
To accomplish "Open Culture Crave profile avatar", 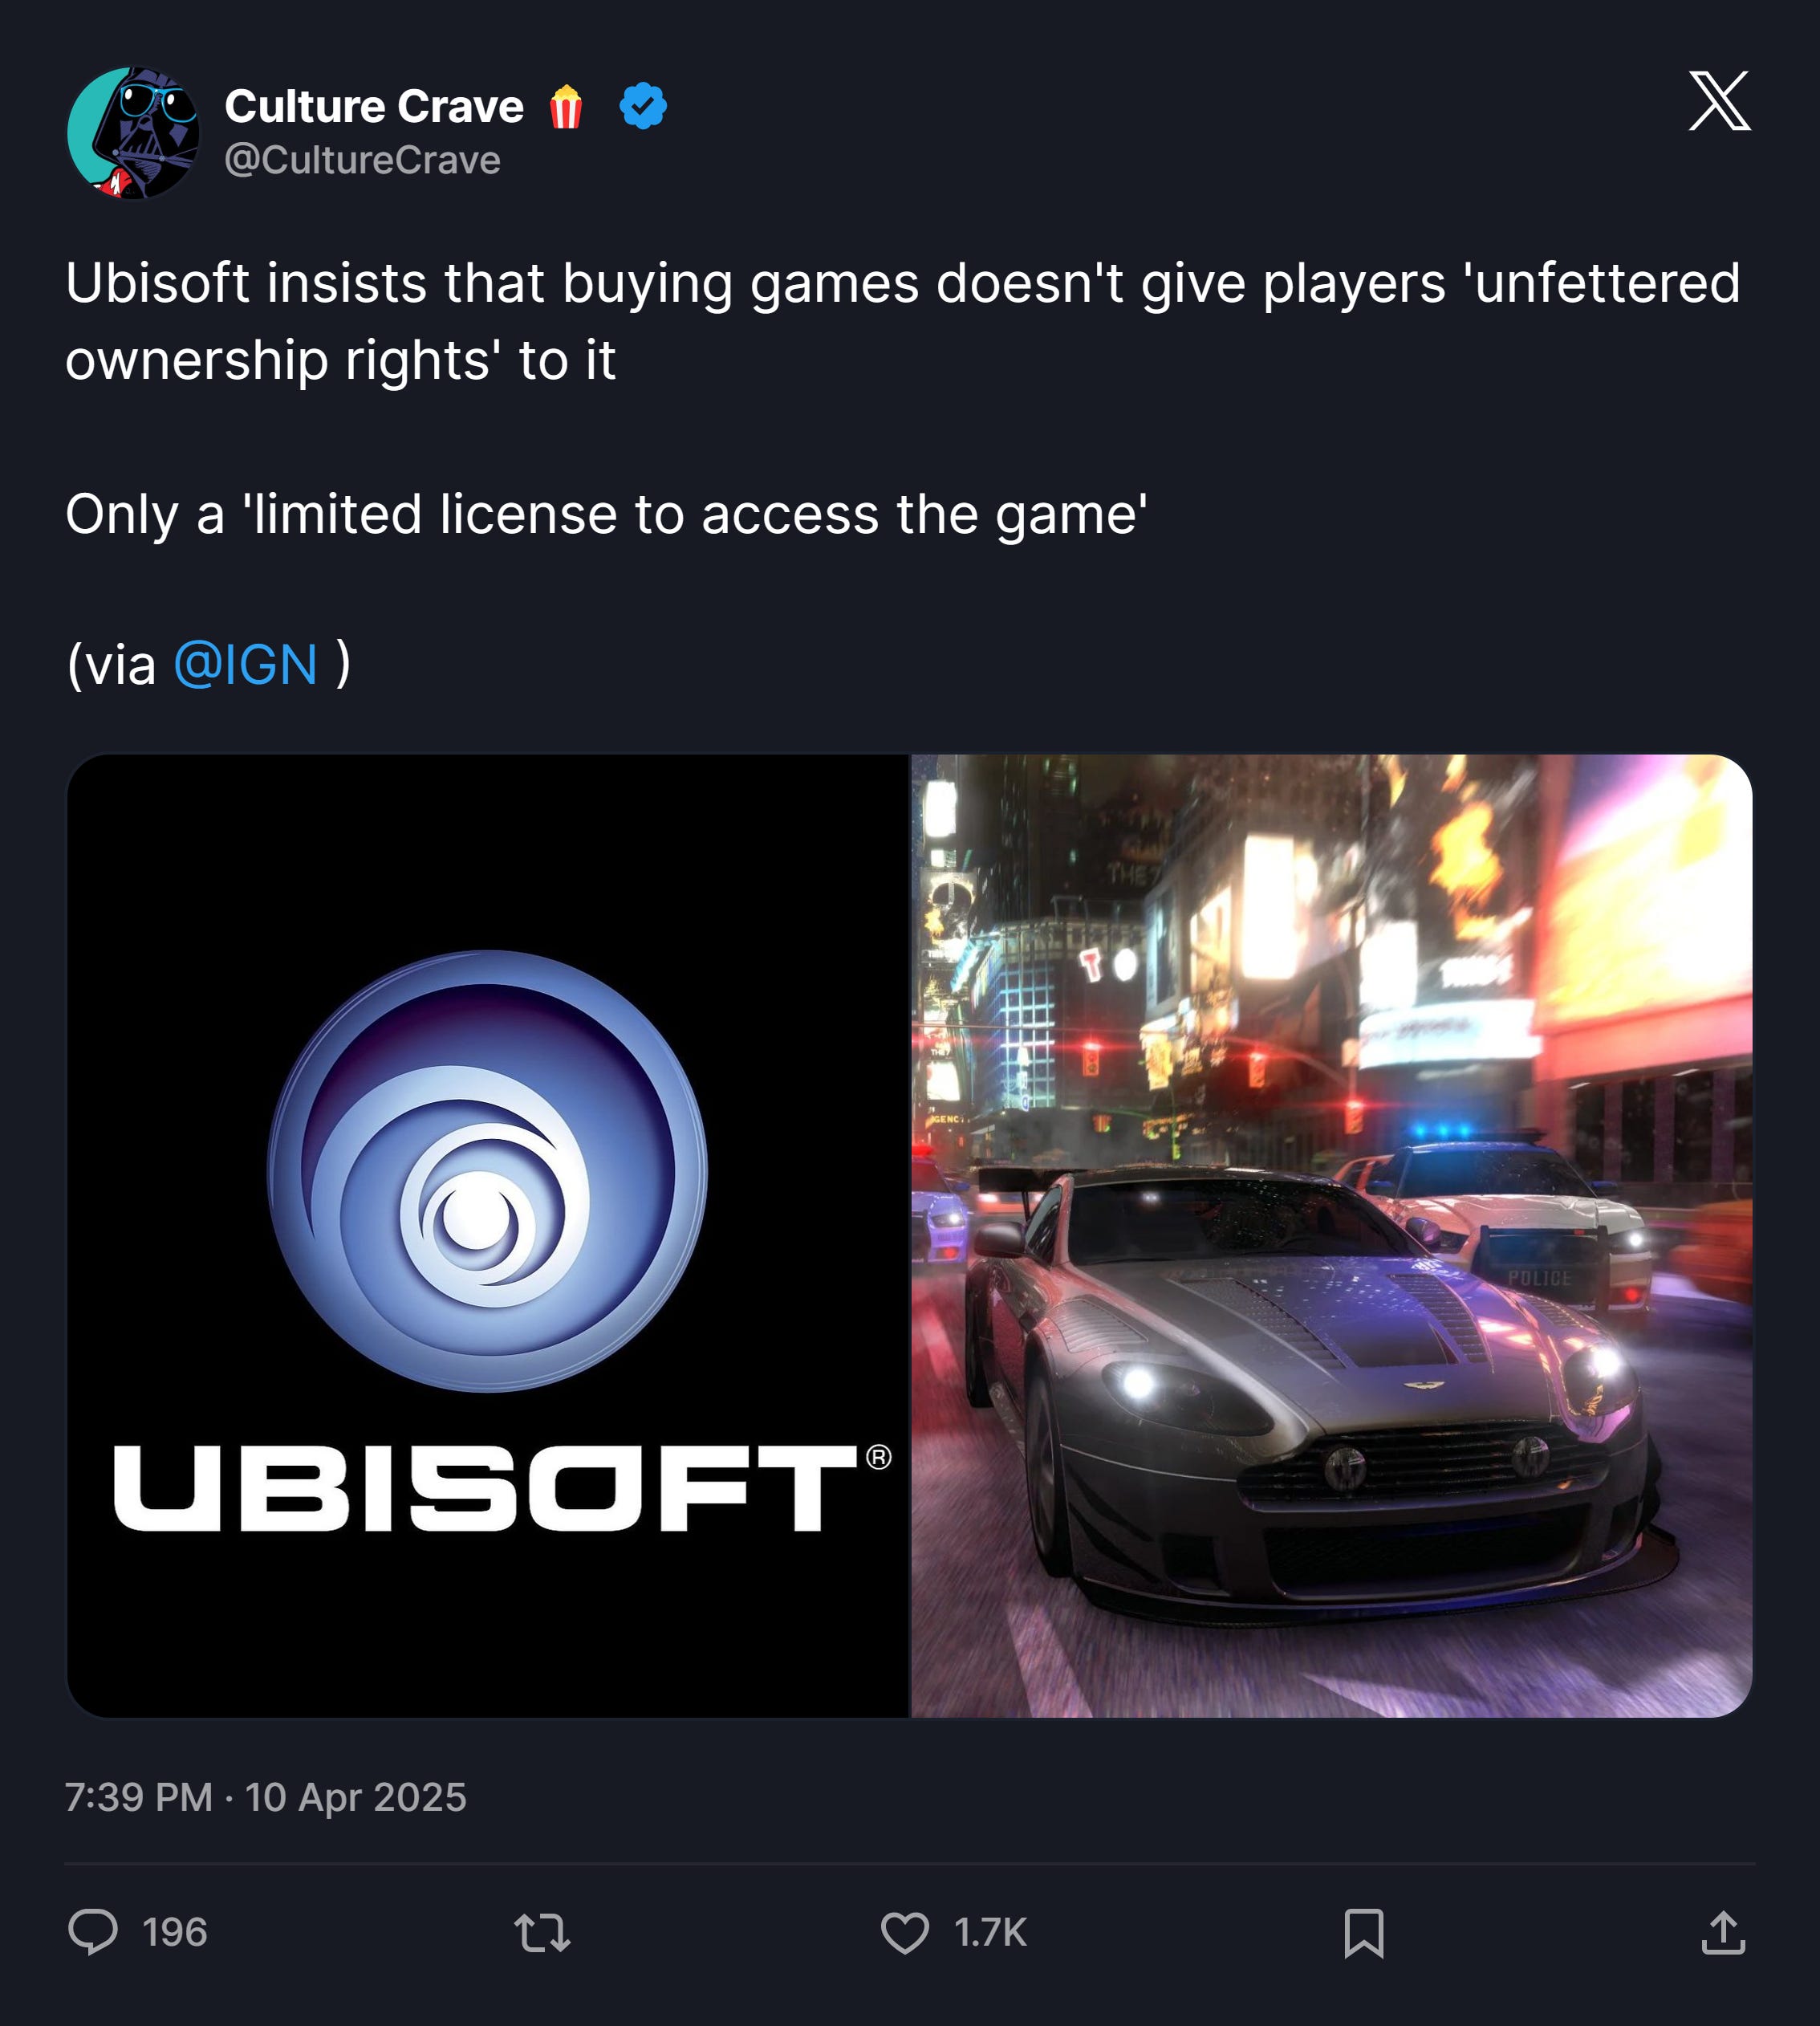I will (133, 133).
